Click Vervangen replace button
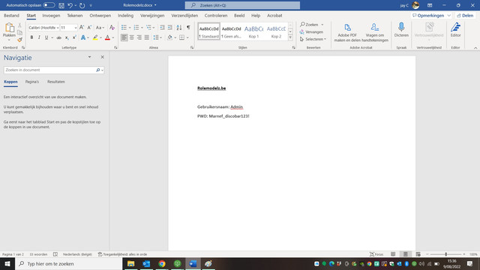Image resolution: width=480 pixels, height=270 pixels. click(311, 31)
